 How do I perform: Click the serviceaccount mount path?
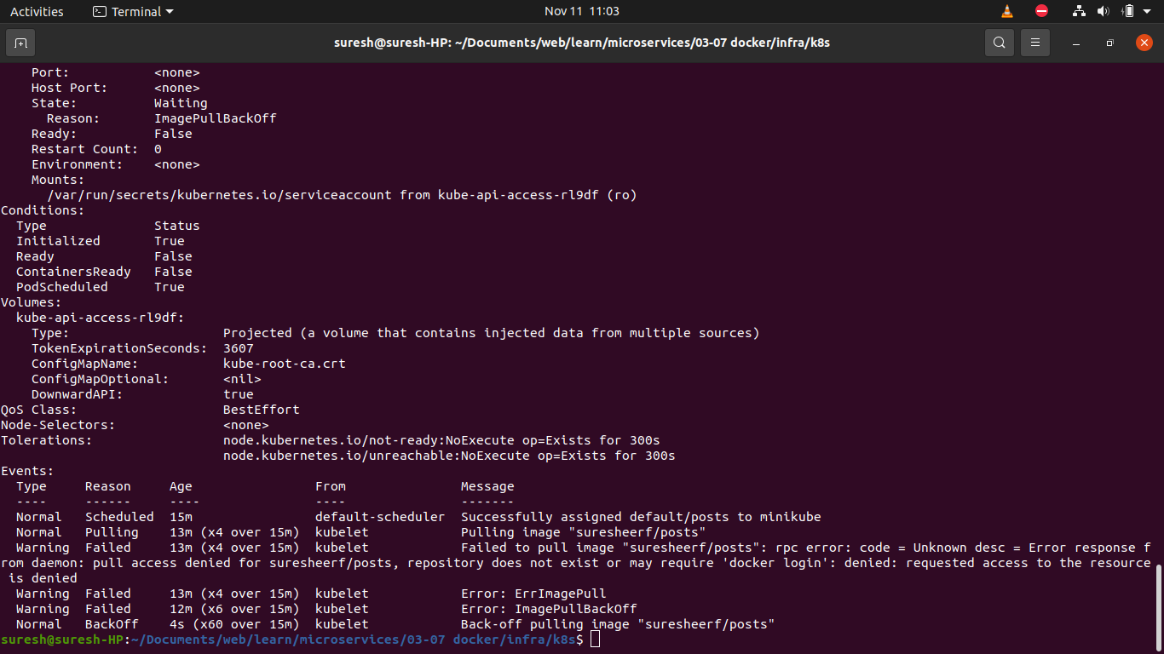[x=220, y=195]
